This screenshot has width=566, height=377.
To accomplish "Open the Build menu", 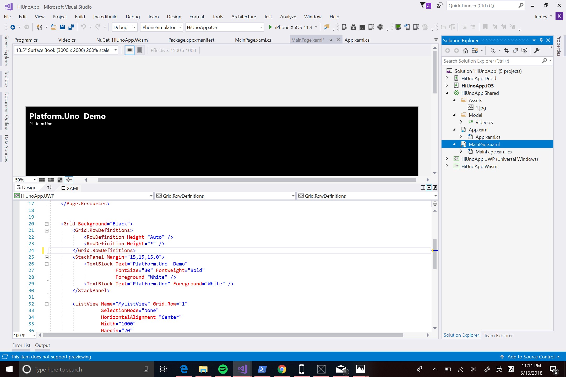I will [x=80, y=16].
